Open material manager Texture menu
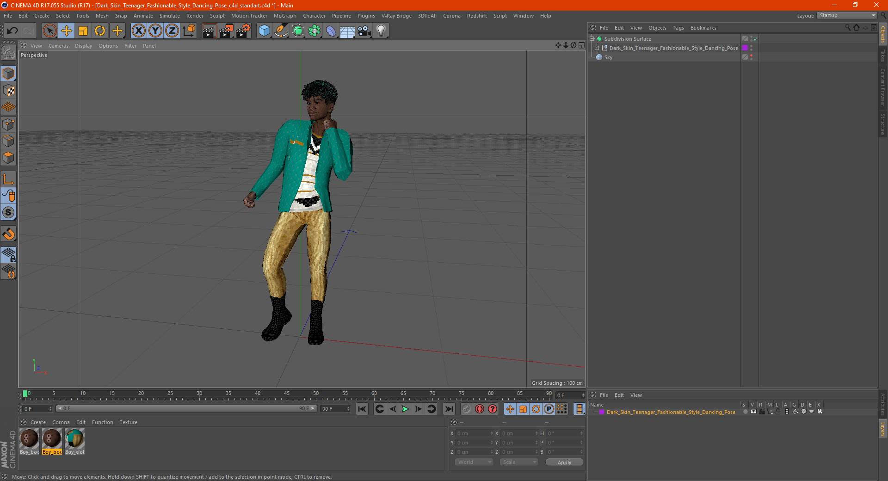The image size is (888, 481). point(128,422)
